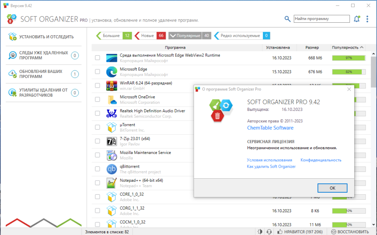
Task: Open the terms of use link
Action: (x=270, y=160)
